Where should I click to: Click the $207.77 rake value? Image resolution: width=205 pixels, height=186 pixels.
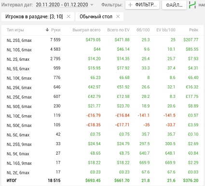(x=191, y=40)
